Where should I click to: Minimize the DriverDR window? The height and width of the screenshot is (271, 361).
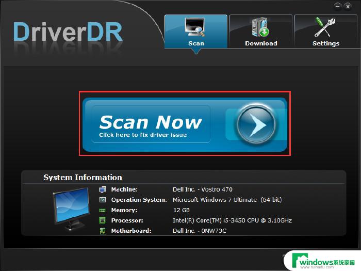coord(337,6)
